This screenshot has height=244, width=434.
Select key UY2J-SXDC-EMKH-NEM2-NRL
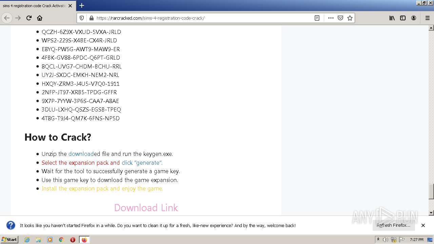pos(80,75)
